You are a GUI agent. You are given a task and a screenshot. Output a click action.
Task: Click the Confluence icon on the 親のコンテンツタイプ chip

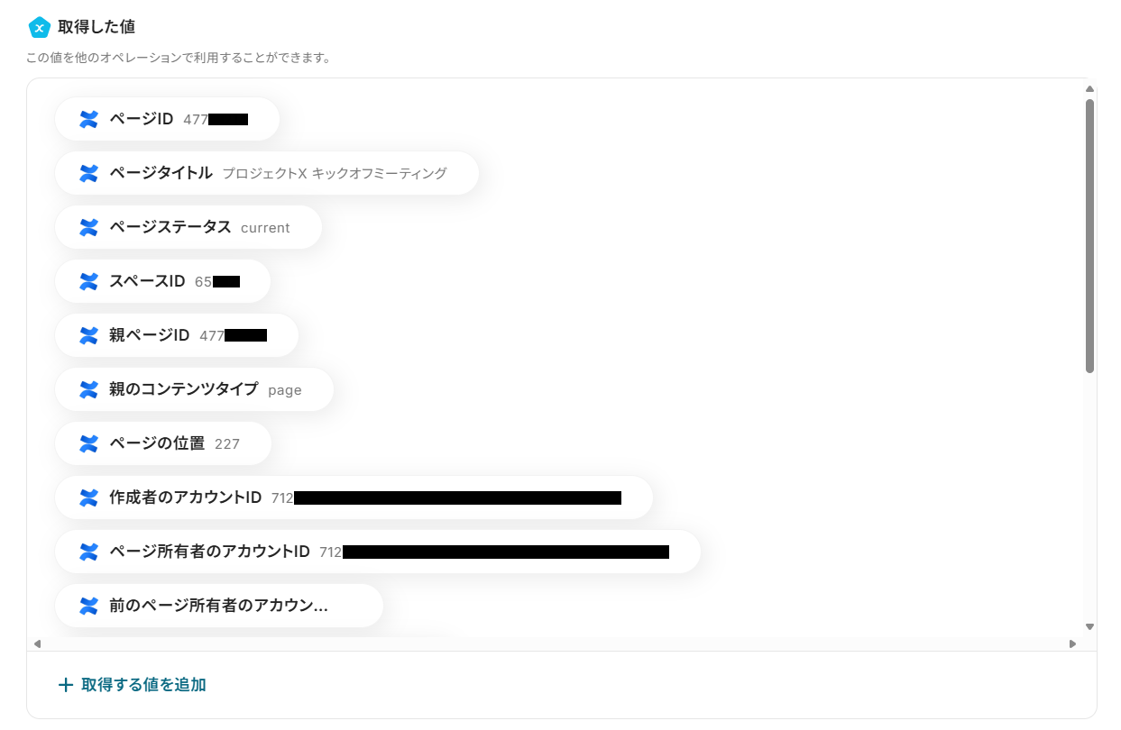coord(87,389)
